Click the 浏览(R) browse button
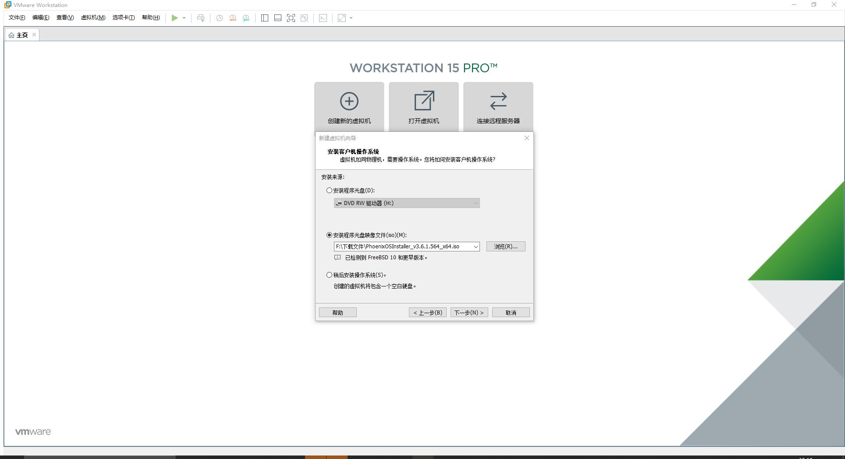 coord(505,246)
